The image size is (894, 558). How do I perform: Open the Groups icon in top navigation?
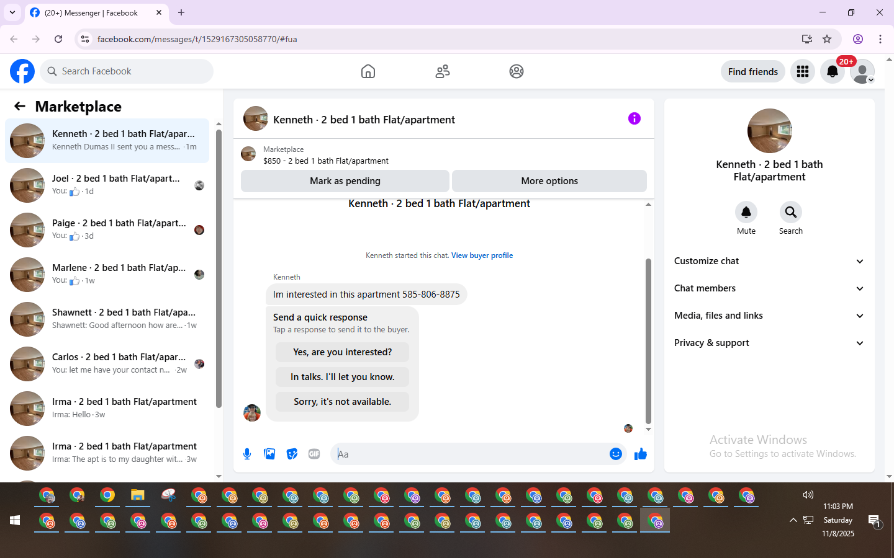click(x=517, y=71)
